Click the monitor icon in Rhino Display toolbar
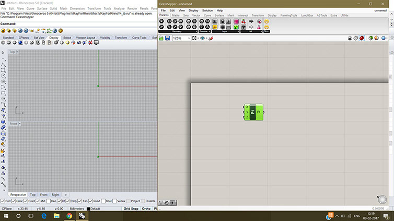Viewport: 394px width, 221px height. click(x=96, y=43)
